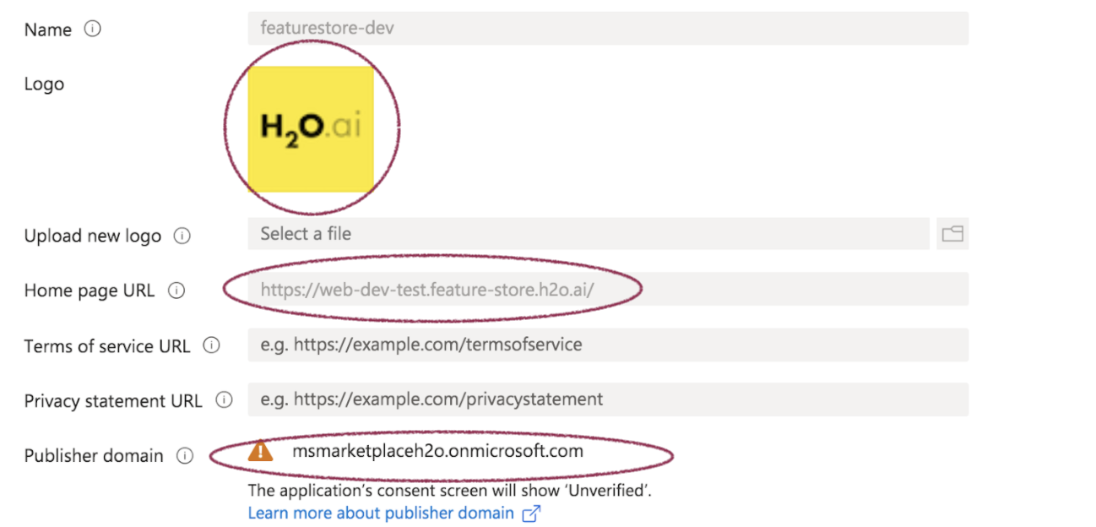Focus the Privacy statement URL field
Viewport: 1096px width, 527px height.
(608, 399)
